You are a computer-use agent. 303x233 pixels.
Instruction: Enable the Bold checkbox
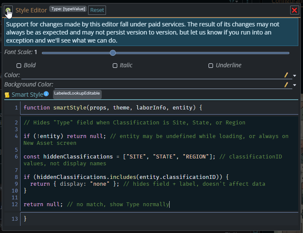pos(19,66)
